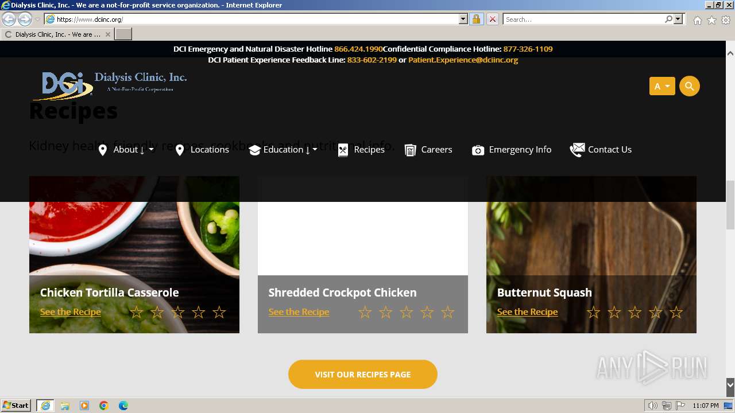The height and width of the screenshot is (413, 735).
Task: Open See the Recipe for Shredded Crockpot Chicken
Action: [x=299, y=312]
